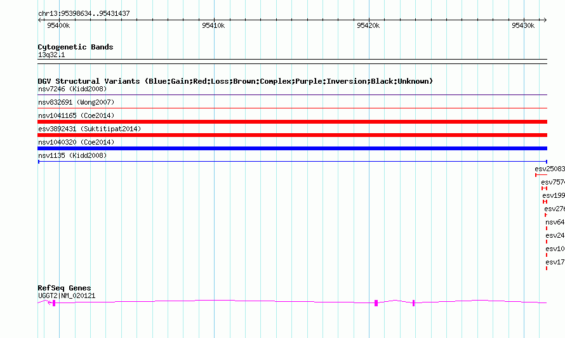Click the nsv1041165 (Coe2014) variant label
This screenshot has height=338, width=565.
point(76,115)
